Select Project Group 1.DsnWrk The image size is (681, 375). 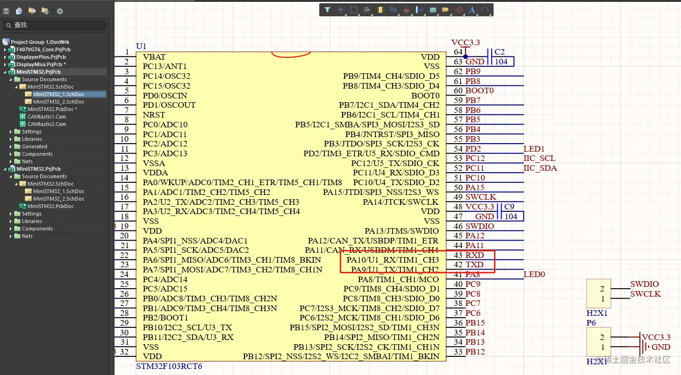(40, 42)
